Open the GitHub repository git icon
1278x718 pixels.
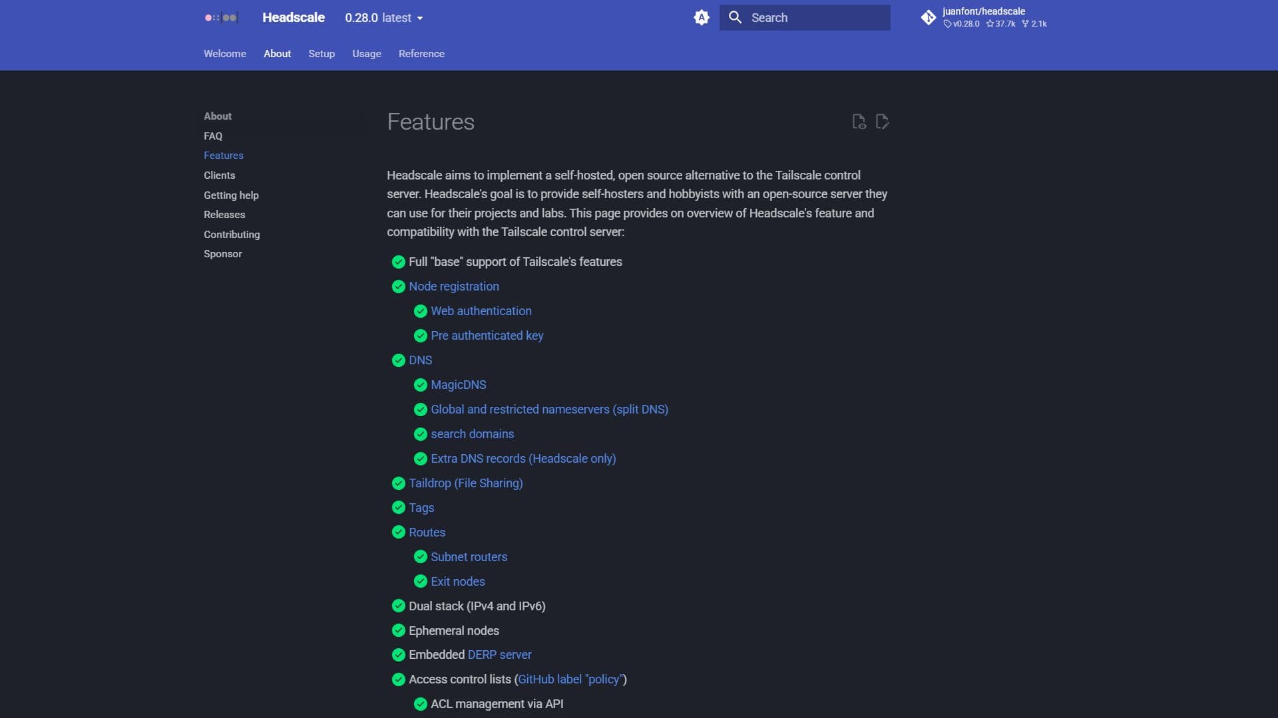(928, 18)
